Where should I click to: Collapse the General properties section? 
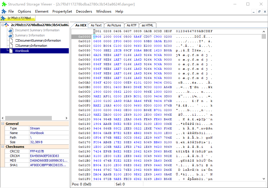pyautogui.click(x=3, y=124)
